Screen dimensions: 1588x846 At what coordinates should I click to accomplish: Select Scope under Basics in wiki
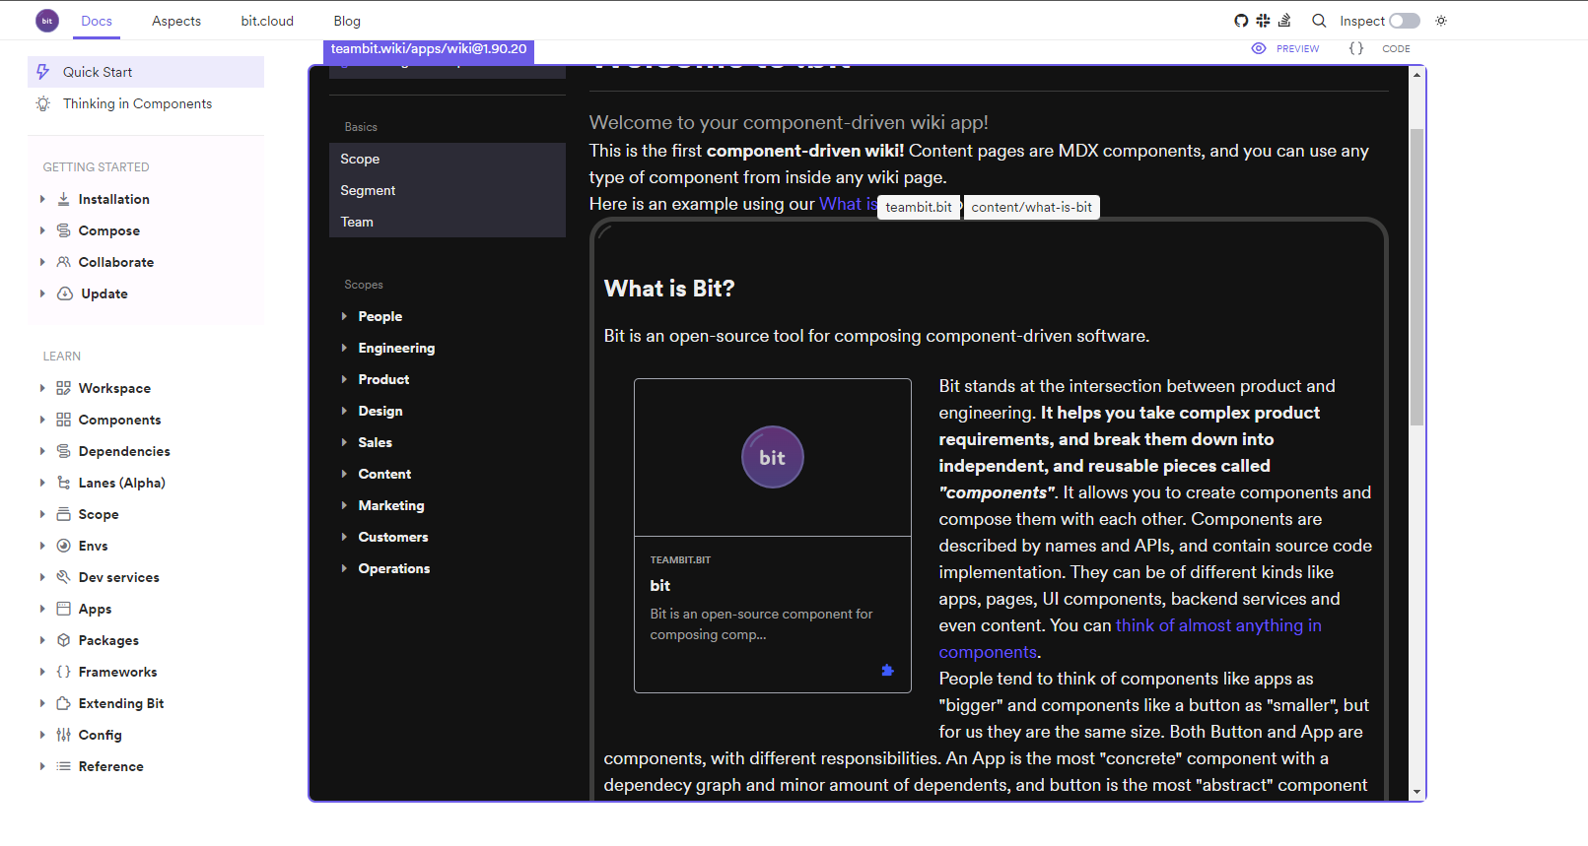(448, 159)
